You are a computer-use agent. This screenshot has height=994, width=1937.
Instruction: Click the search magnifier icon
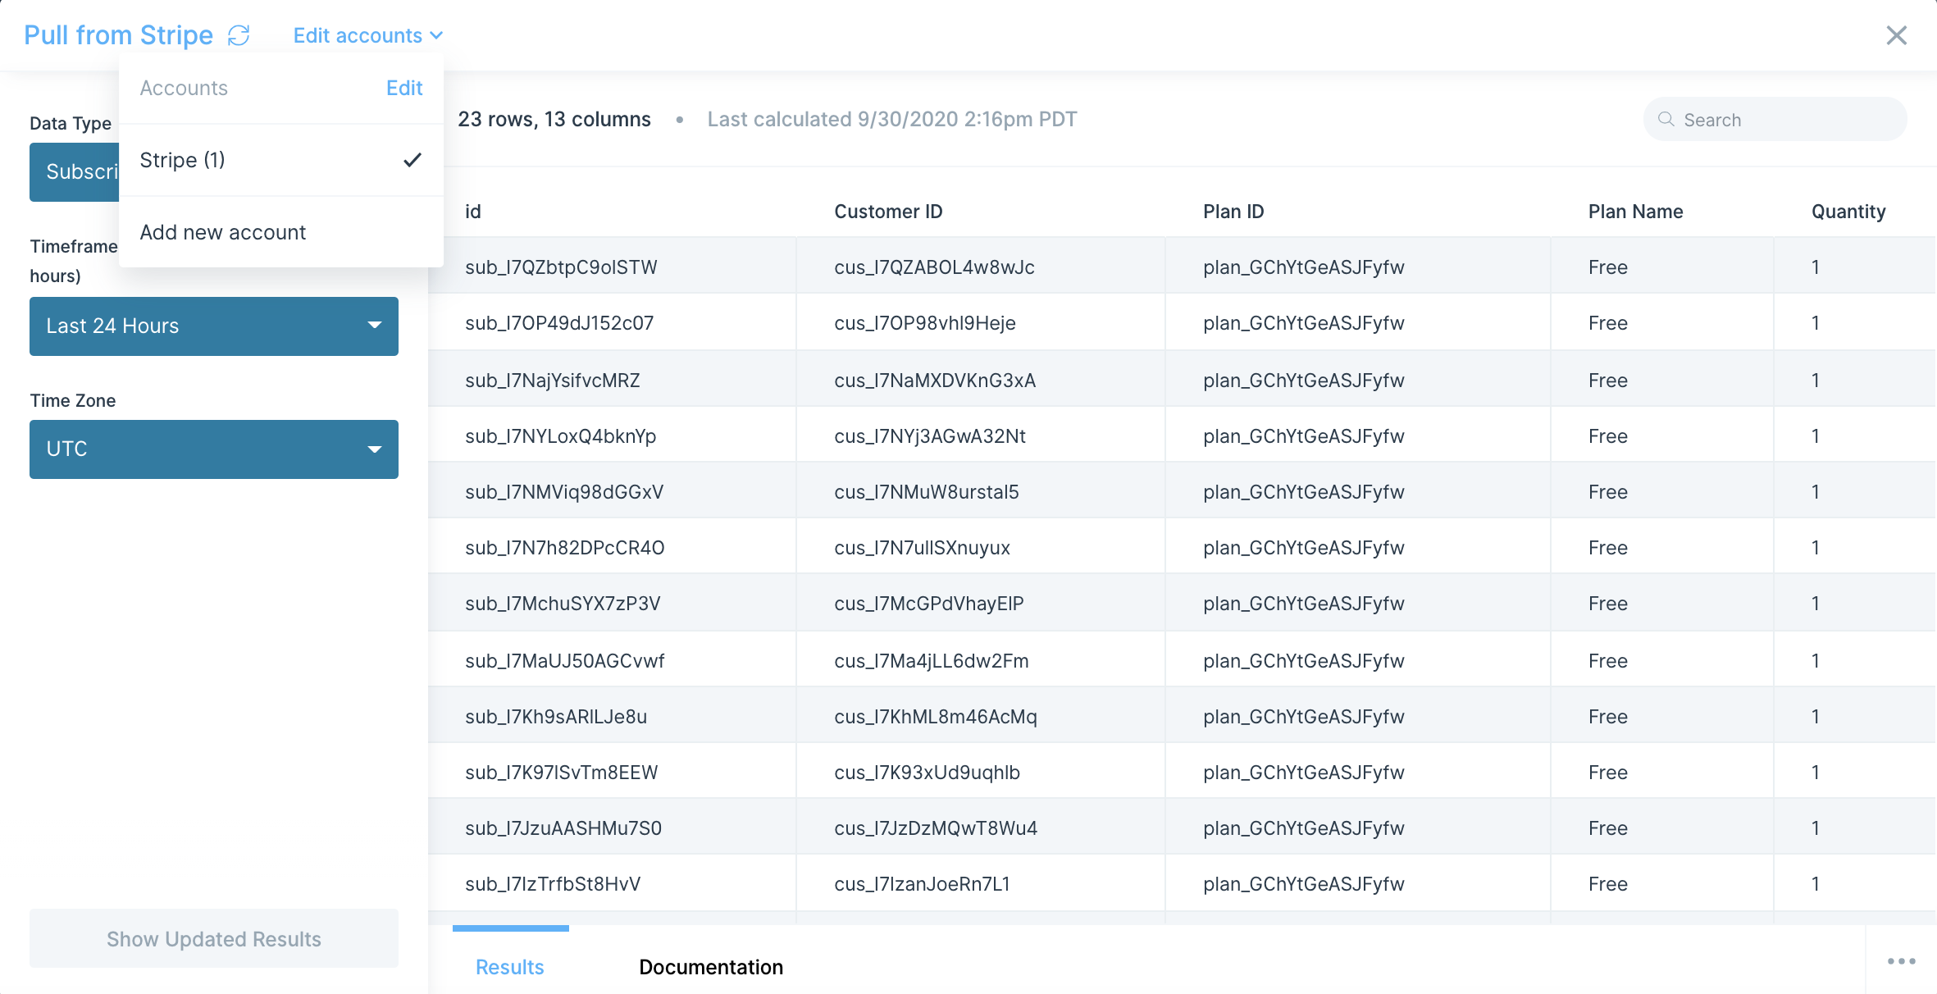[1666, 120]
